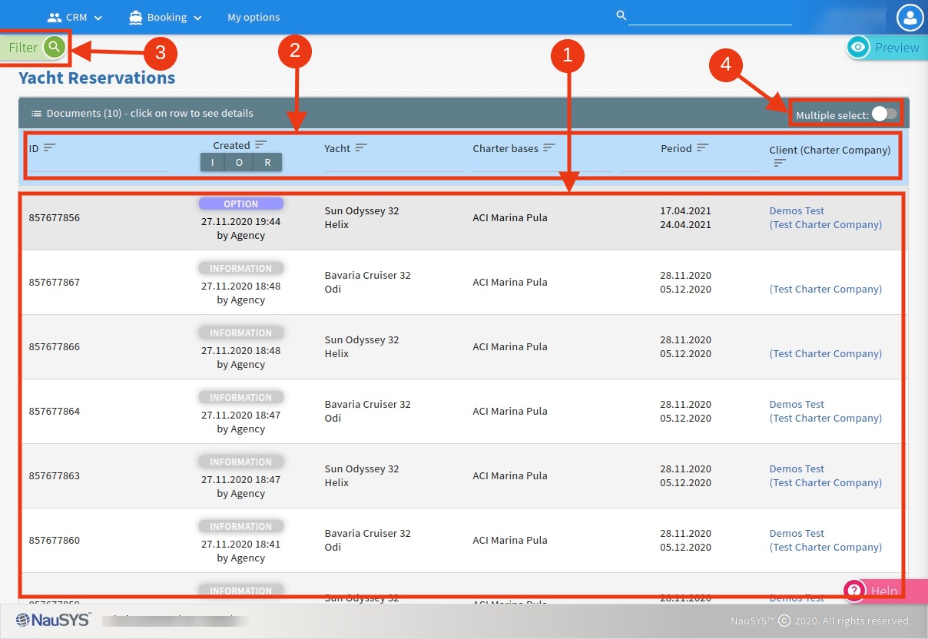Click the Charter bases filter field

pos(542,164)
